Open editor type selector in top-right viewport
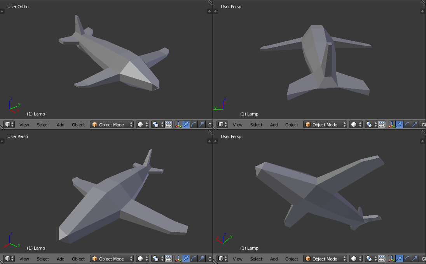426x264 pixels. tap(222, 124)
